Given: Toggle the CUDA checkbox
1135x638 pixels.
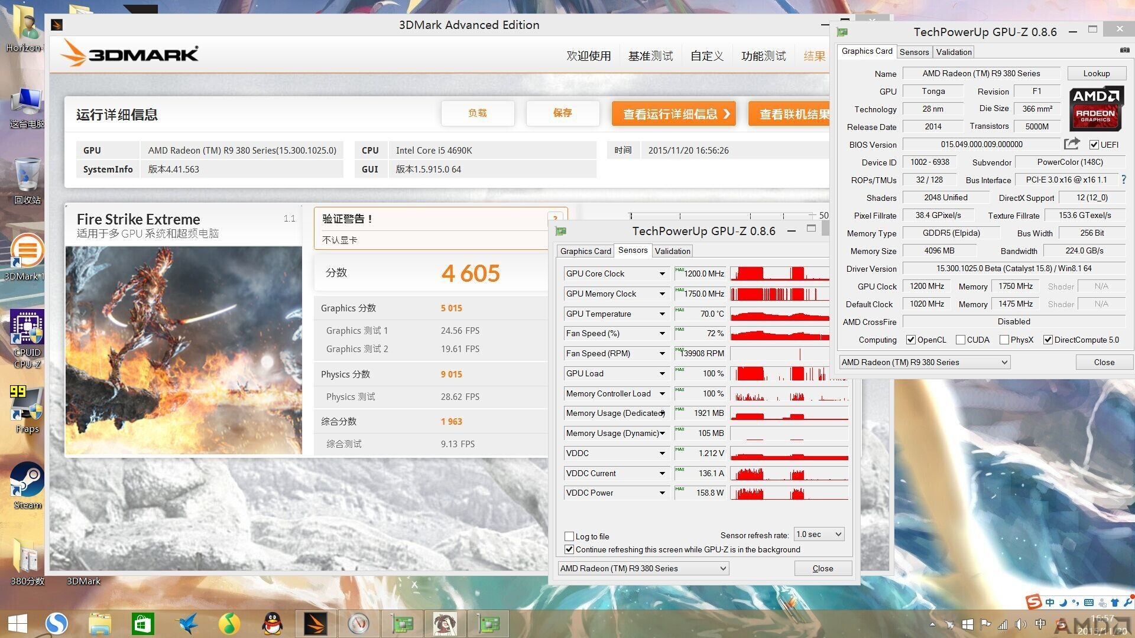Looking at the screenshot, I should pyautogui.click(x=961, y=340).
